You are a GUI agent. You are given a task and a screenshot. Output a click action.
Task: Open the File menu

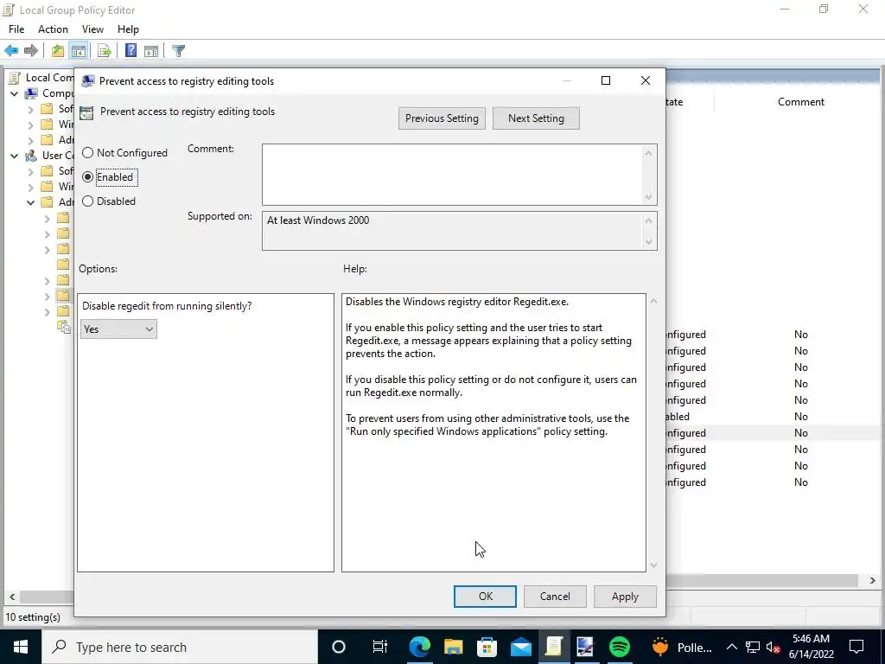(x=16, y=29)
